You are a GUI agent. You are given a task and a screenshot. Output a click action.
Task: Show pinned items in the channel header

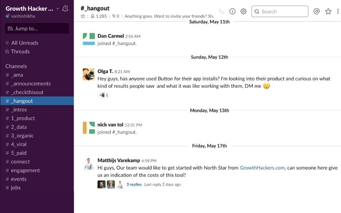[115, 16]
